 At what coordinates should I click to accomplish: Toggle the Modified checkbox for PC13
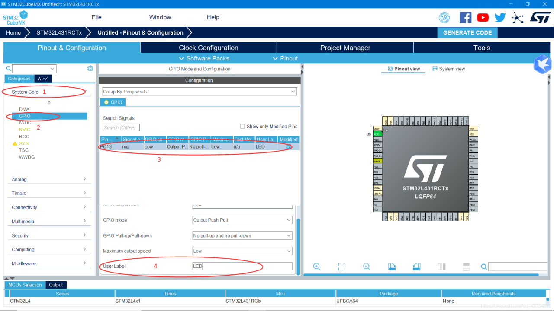tap(289, 147)
